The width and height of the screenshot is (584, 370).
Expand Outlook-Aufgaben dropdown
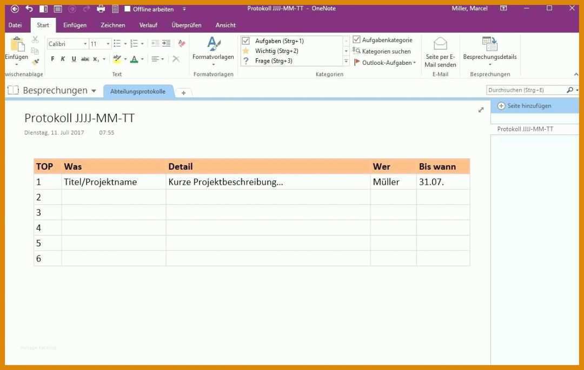414,63
